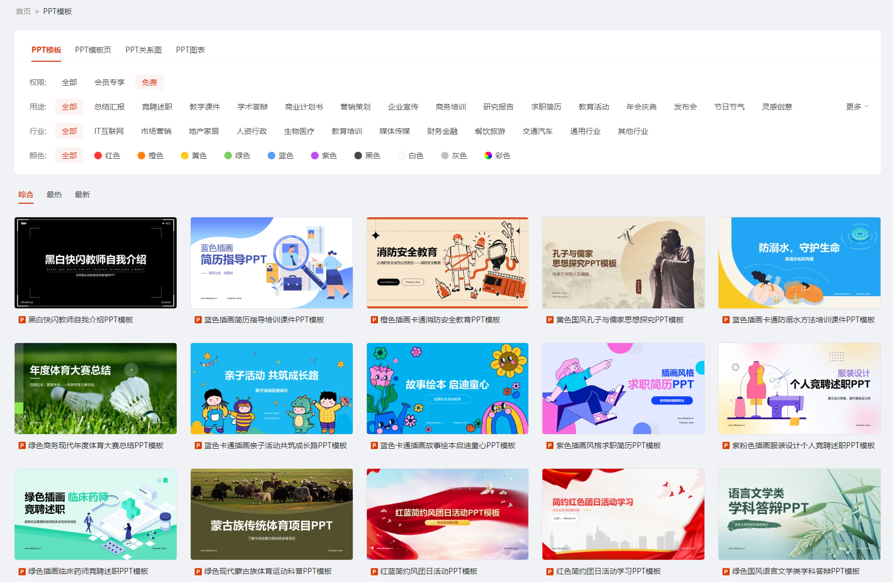Click the P icon beside 紫色插画风格求职简历PPT模板
The height and width of the screenshot is (582, 893).
pyautogui.click(x=549, y=445)
